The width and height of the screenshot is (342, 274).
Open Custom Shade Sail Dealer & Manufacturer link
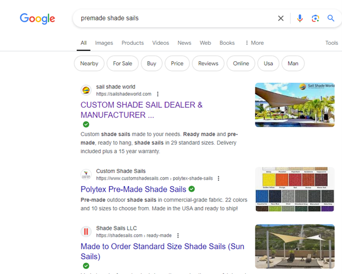tap(142, 110)
